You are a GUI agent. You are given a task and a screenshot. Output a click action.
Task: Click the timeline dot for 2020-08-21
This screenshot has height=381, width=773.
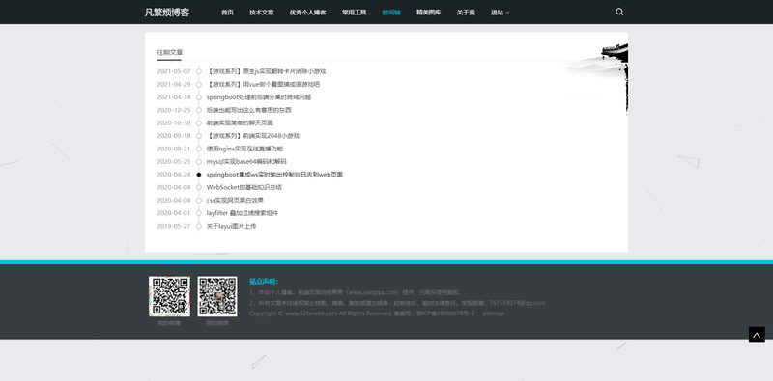199,149
